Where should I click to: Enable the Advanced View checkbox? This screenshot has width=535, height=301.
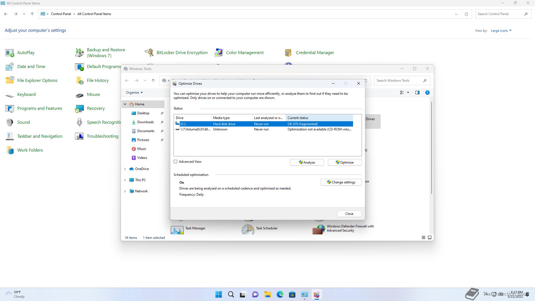pos(176,162)
